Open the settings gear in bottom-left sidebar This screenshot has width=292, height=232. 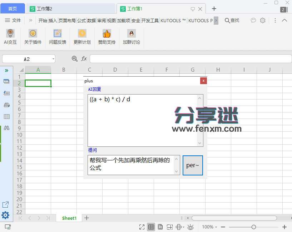pos(6,215)
